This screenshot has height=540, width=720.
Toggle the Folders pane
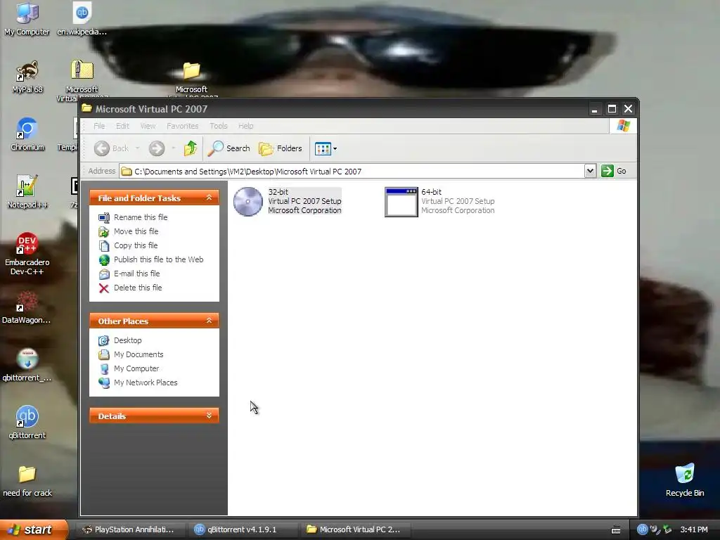[280, 148]
